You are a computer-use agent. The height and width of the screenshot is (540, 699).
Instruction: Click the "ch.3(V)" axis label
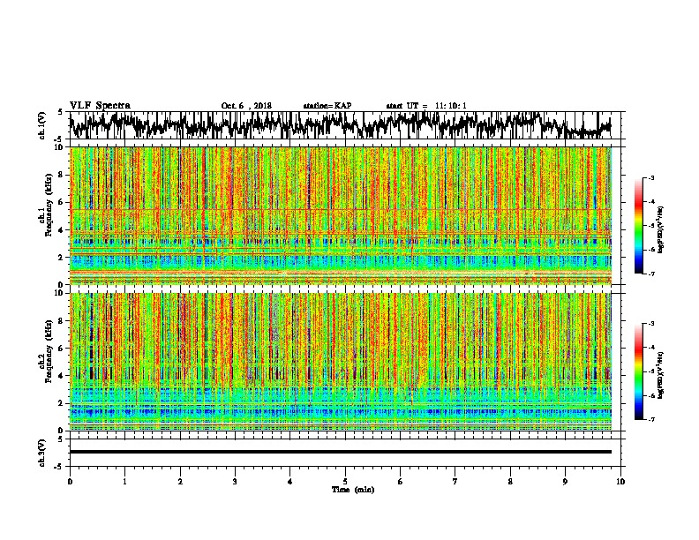pos(42,453)
